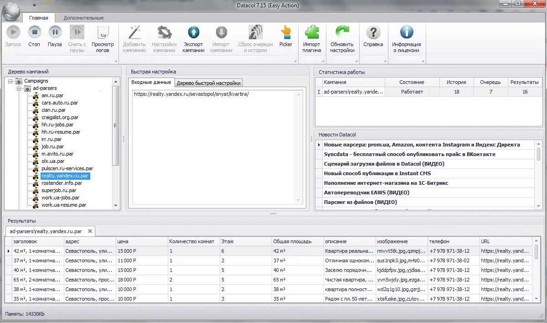Viewport: 547px width, 323px height.
Task: Click Импорт плагина puzzle icon
Action: (312, 32)
